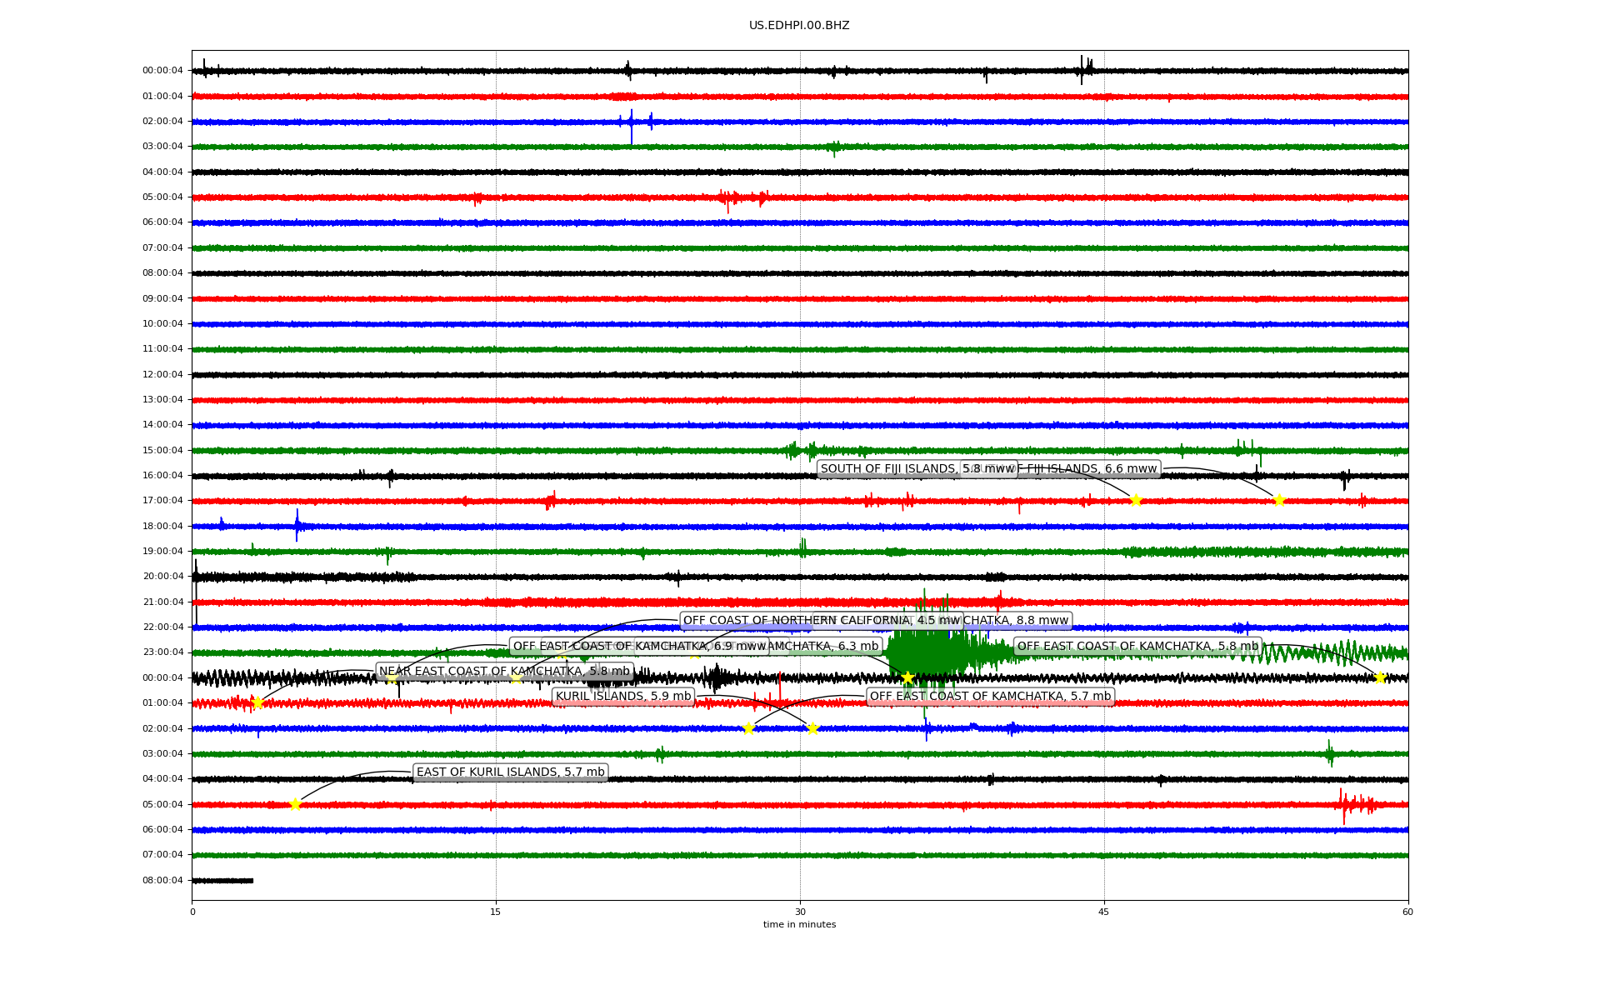Click the 22:00:04 row time label
1600x1000 pixels.
(162, 627)
